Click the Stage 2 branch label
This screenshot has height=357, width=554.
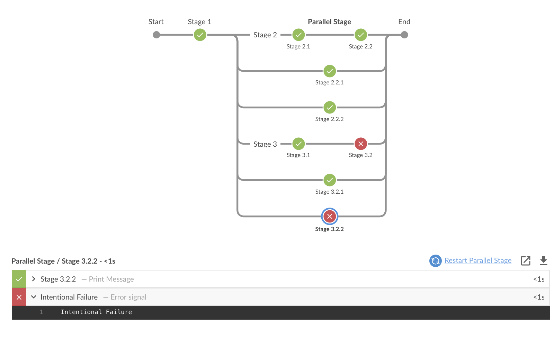[265, 35]
